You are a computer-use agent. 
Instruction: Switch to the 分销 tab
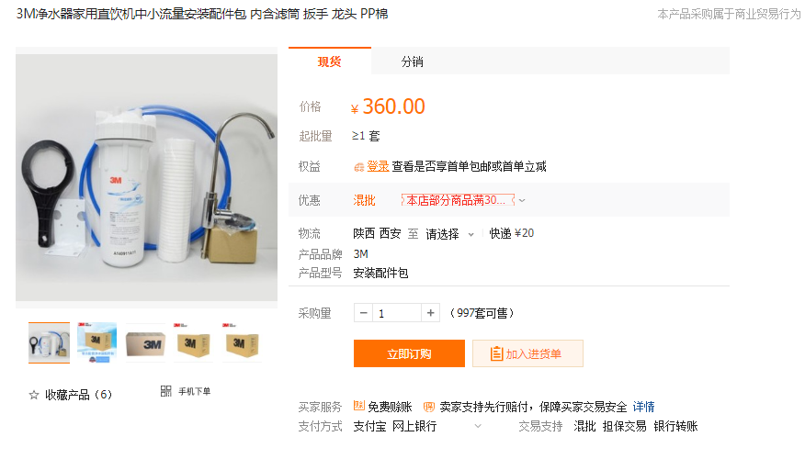coord(413,62)
